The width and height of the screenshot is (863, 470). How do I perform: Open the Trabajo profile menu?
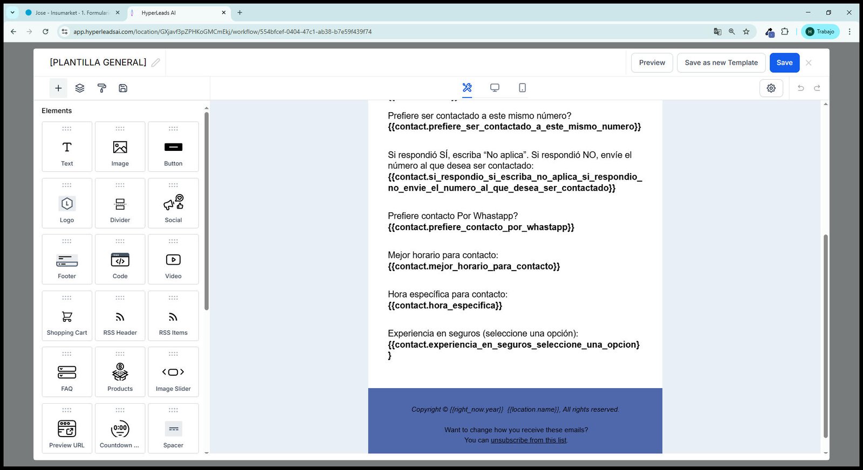point(820,32)
